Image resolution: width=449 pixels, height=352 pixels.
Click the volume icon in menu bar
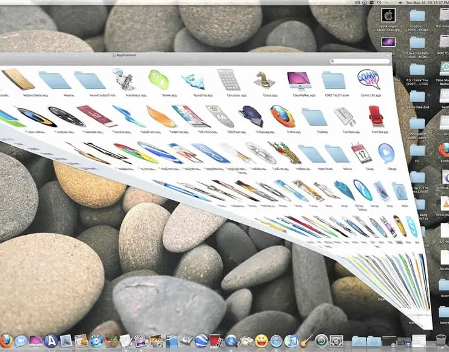pos(400,2)
